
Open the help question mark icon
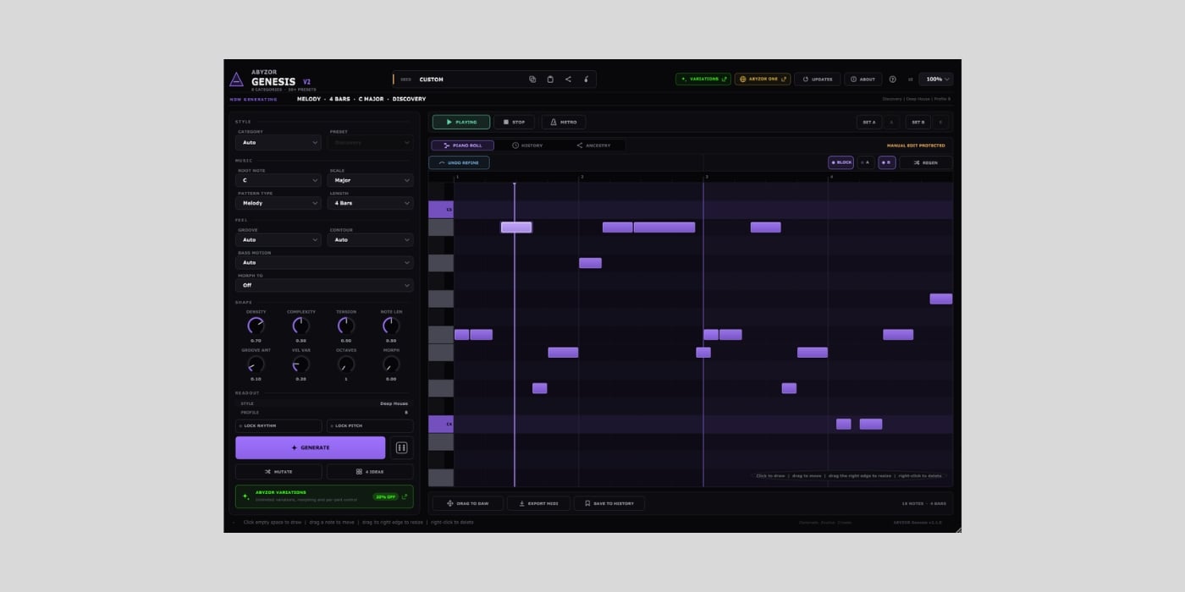click(892, 79)
